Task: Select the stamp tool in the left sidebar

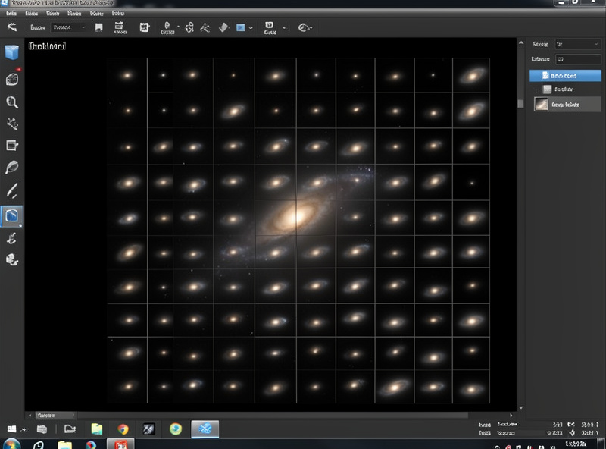Action: point(11,238)
